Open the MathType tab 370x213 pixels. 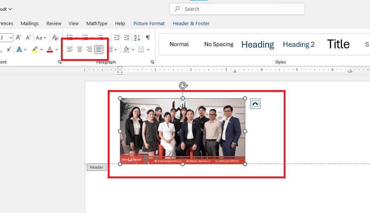tap(97, 23)
